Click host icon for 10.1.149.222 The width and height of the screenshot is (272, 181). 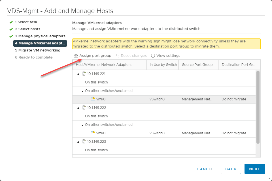click(x=84, y=107)
